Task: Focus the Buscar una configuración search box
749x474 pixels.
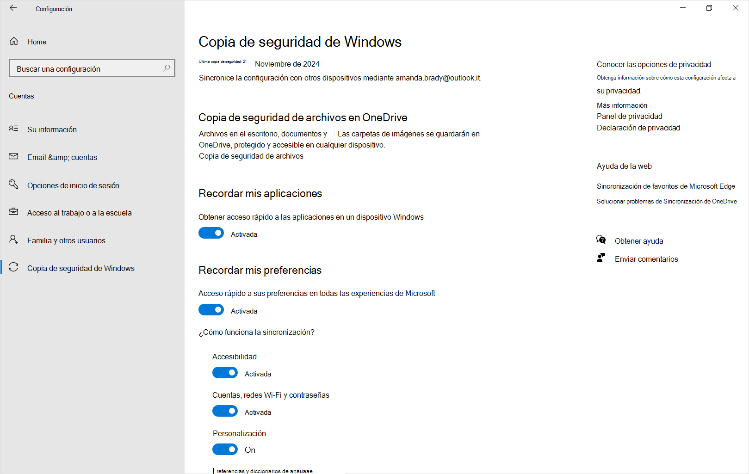Action: pos(92,68)
